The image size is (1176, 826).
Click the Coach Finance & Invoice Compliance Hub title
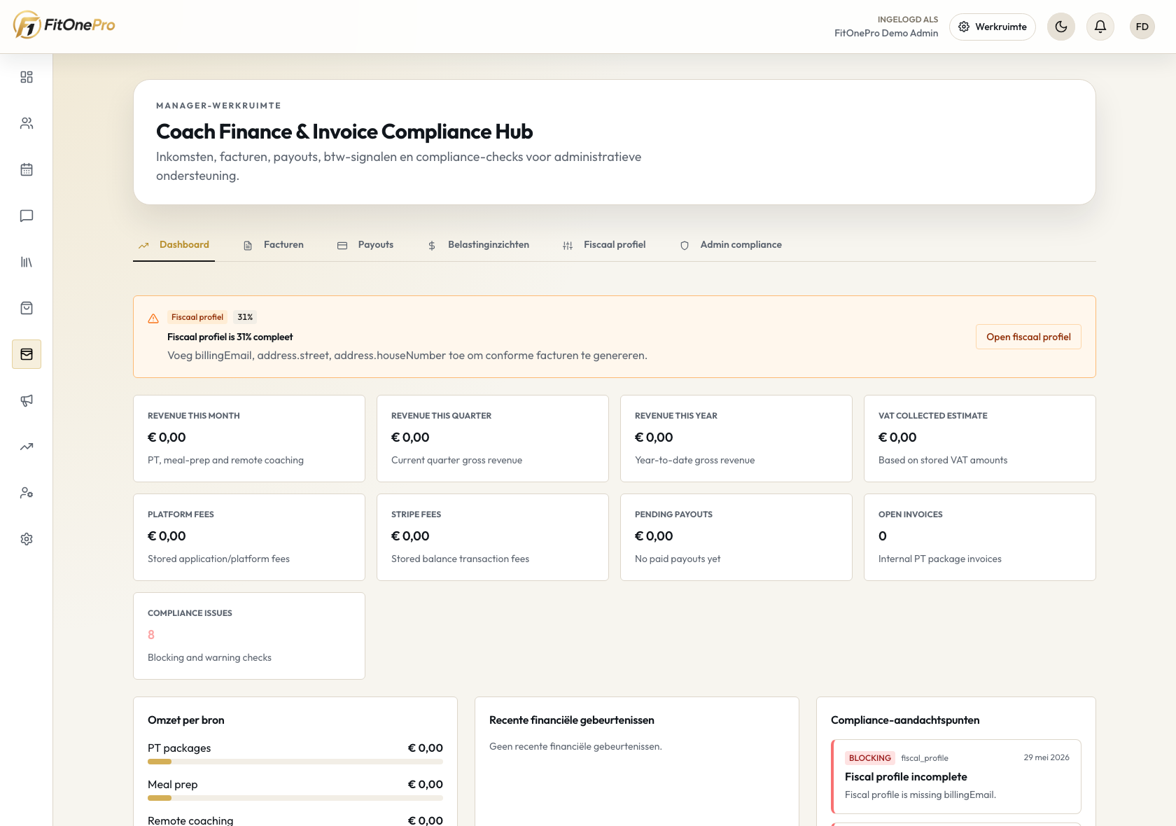point(344,132)
